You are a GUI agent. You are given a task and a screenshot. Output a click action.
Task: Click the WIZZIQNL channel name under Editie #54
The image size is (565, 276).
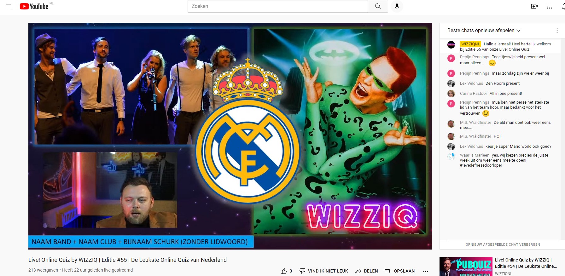(x=504, y=273)
